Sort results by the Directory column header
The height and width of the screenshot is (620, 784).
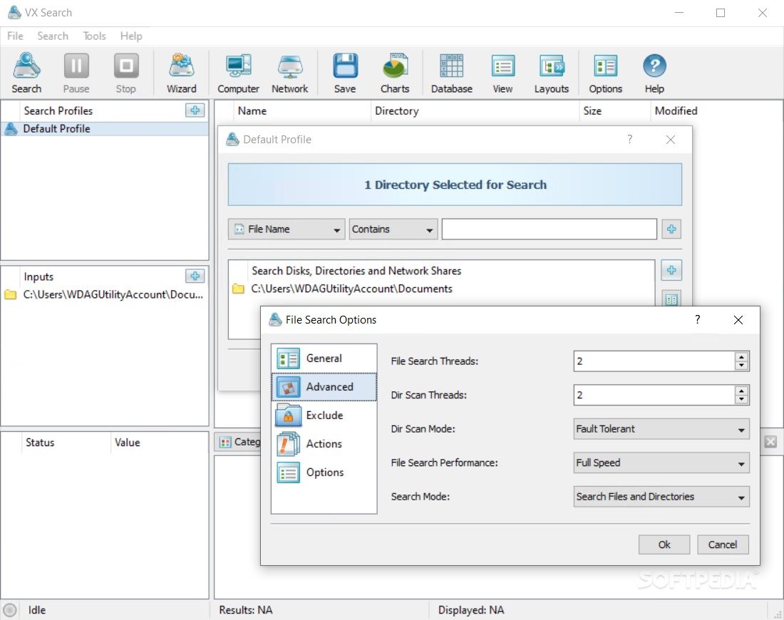tap(475, 111)
